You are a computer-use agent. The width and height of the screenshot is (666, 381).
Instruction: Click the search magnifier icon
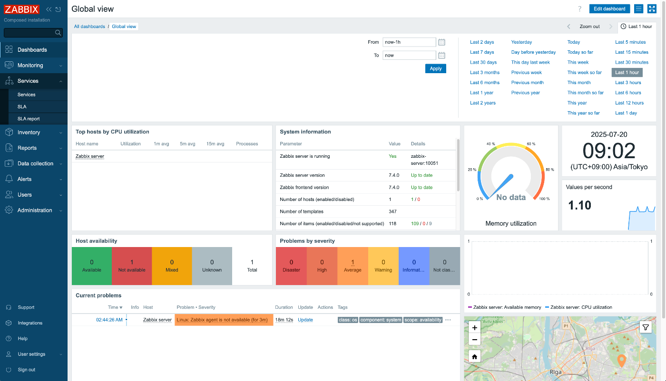point(58,33)
